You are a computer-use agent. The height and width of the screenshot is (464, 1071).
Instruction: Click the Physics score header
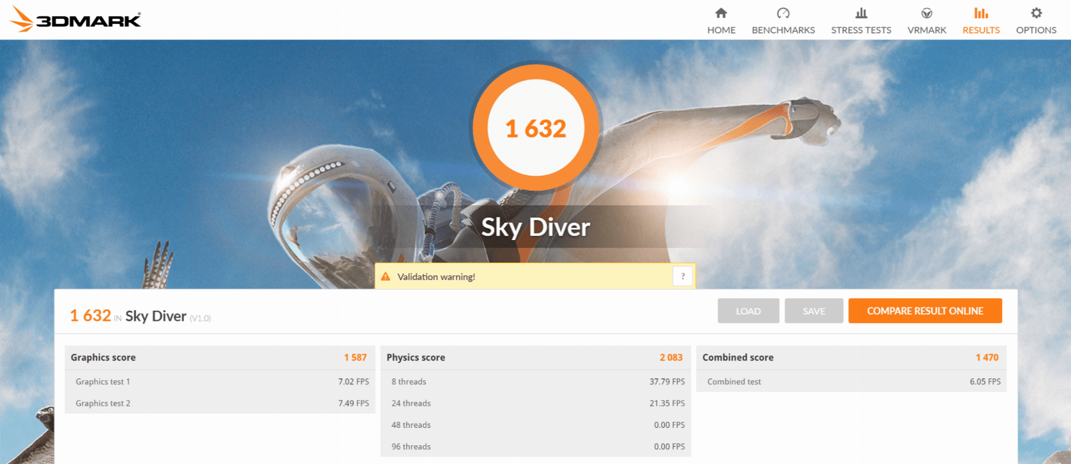click(x=416, y=358)
